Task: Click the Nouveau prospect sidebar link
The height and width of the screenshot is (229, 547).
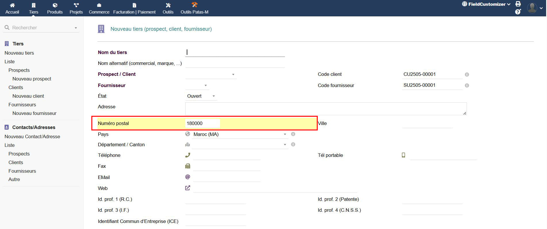Action: (x=32, y=79)
